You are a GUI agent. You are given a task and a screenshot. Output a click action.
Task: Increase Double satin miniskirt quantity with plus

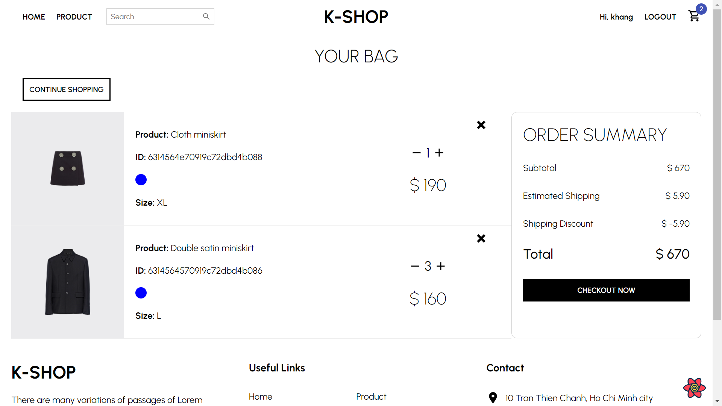click(x=440, y=266)
